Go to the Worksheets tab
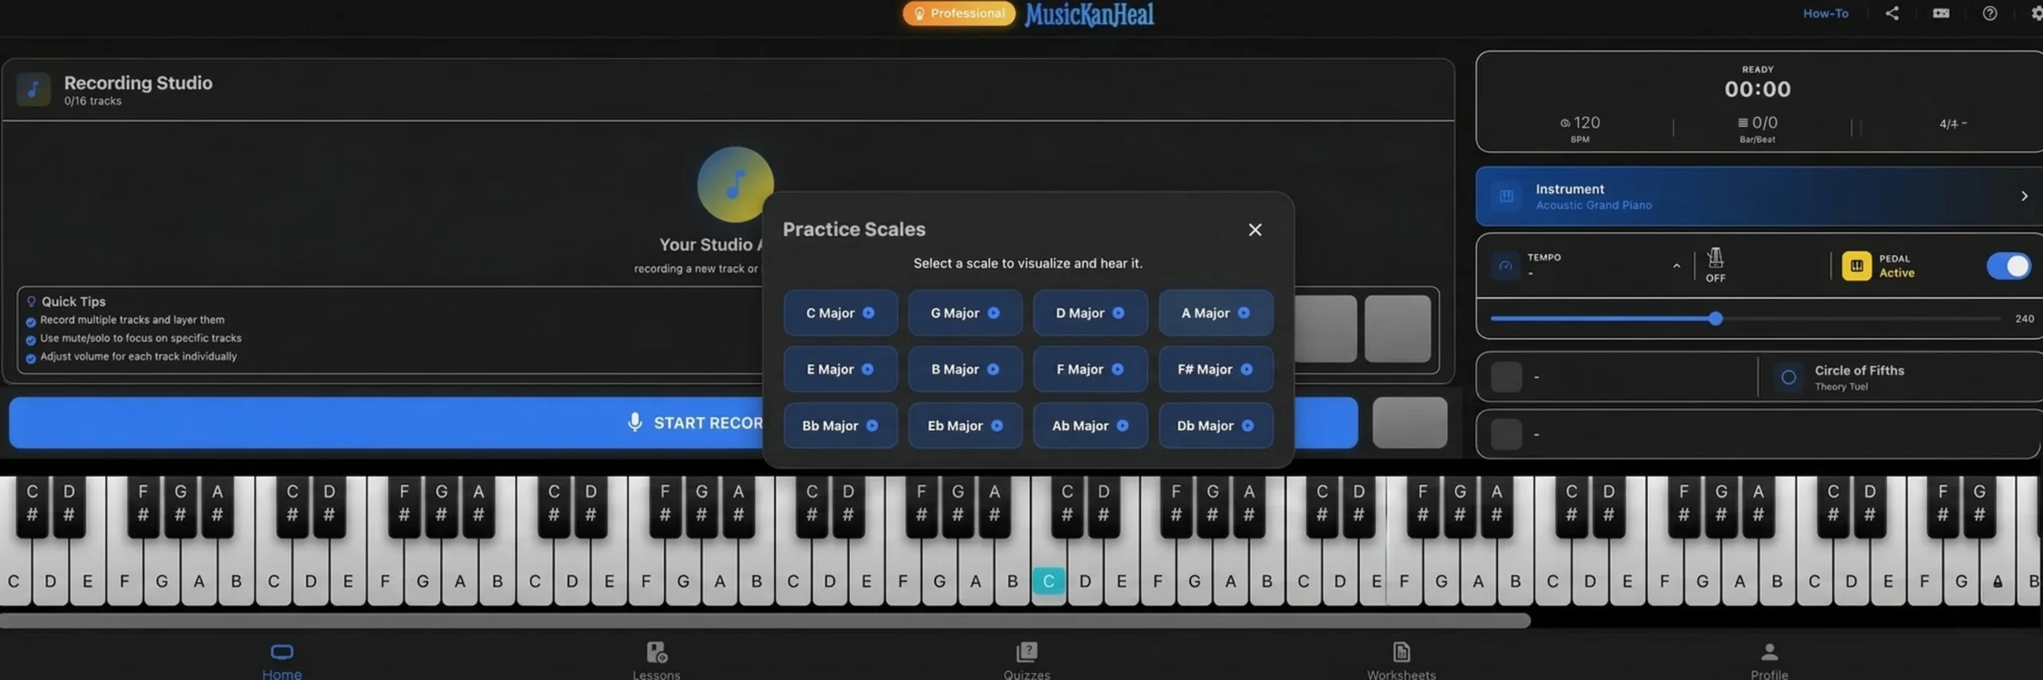 [x=1401, y=659]
